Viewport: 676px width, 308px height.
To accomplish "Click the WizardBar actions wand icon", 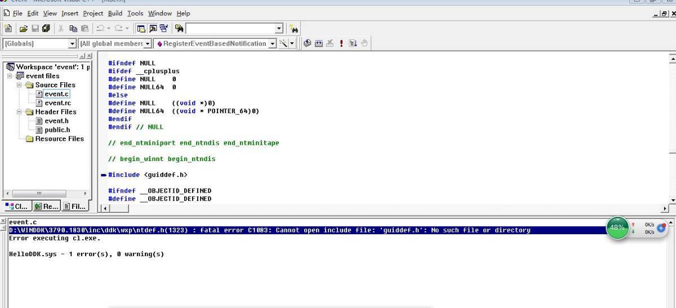I will (x=283, y=43).
